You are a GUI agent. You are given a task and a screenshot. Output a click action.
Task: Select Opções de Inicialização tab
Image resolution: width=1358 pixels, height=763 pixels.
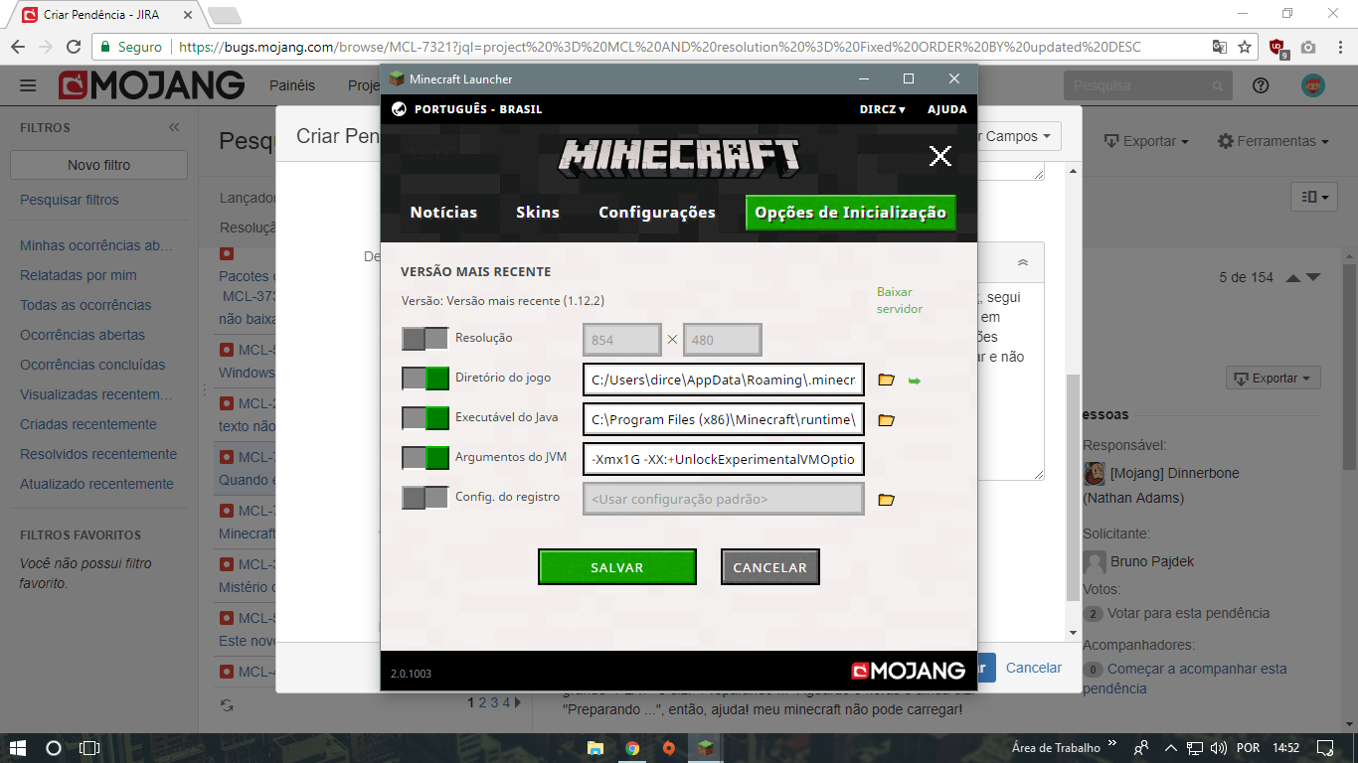pyautogui.click(x=851, y=213)
